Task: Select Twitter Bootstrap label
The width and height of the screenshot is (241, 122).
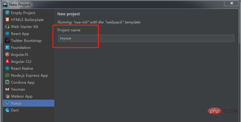Action: pyautogui.click(x=26, y=41)
